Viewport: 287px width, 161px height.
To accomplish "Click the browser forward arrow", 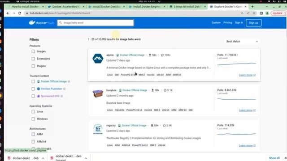I will click(x=14, y=13).
